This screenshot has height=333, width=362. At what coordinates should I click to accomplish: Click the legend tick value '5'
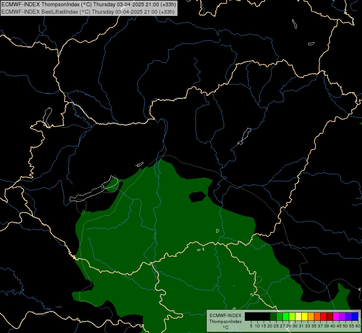tap(251, 326)
